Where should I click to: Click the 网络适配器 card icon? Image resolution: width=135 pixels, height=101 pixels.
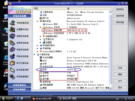[x=41, y=85]
